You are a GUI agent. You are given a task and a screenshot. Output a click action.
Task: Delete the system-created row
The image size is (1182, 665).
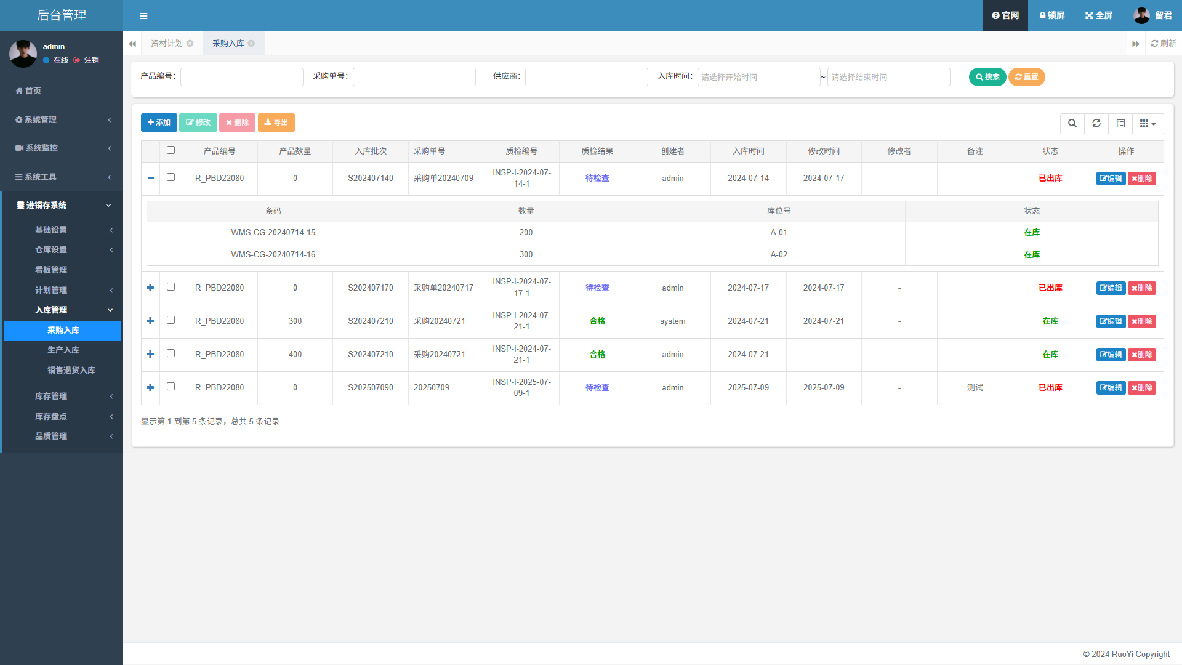point(1142,321)
